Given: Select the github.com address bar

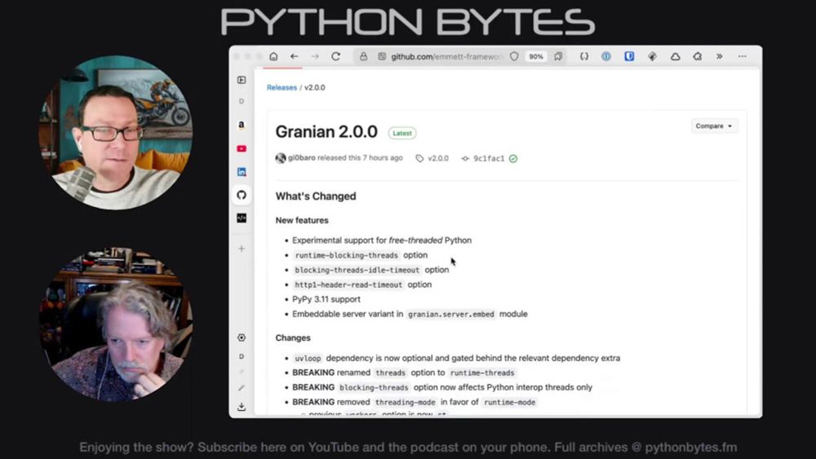Looking at the screenshot, I should point(446,56).
